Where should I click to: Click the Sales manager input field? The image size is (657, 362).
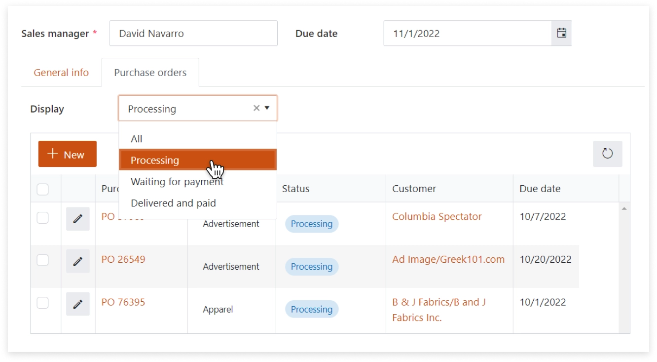click(x=193, y=33)
